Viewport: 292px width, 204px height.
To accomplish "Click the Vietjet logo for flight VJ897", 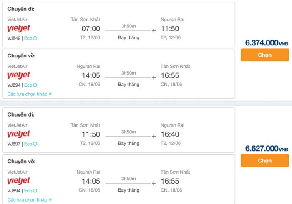I will point(18,134).
